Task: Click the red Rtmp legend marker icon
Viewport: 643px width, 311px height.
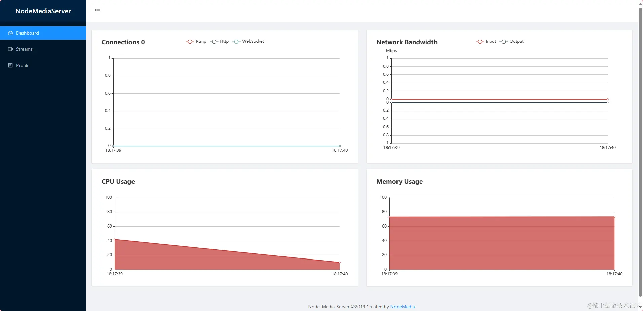Action: (x=190, y=41)
